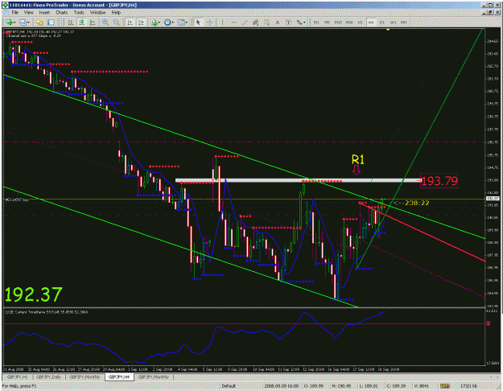Select the Crosshair tool
Screen dimensions: 503x391
coord(209,23)
